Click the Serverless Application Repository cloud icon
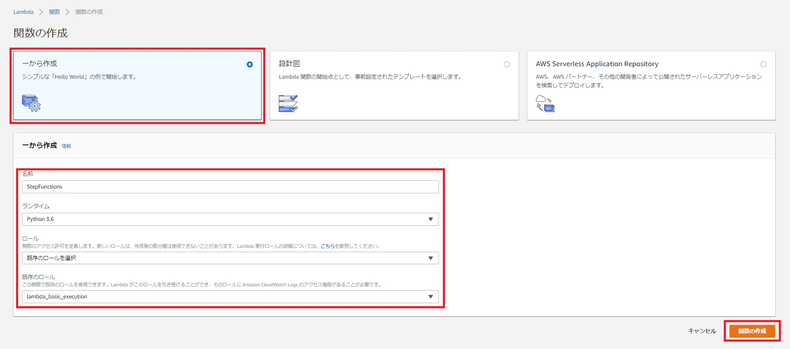Image resolution: width=790 pixels, height=349 pixels. click(545, 103)
